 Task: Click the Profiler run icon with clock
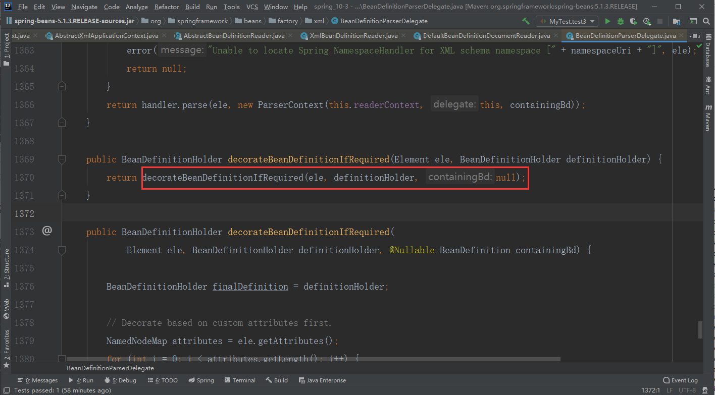(x=647, y=21)
